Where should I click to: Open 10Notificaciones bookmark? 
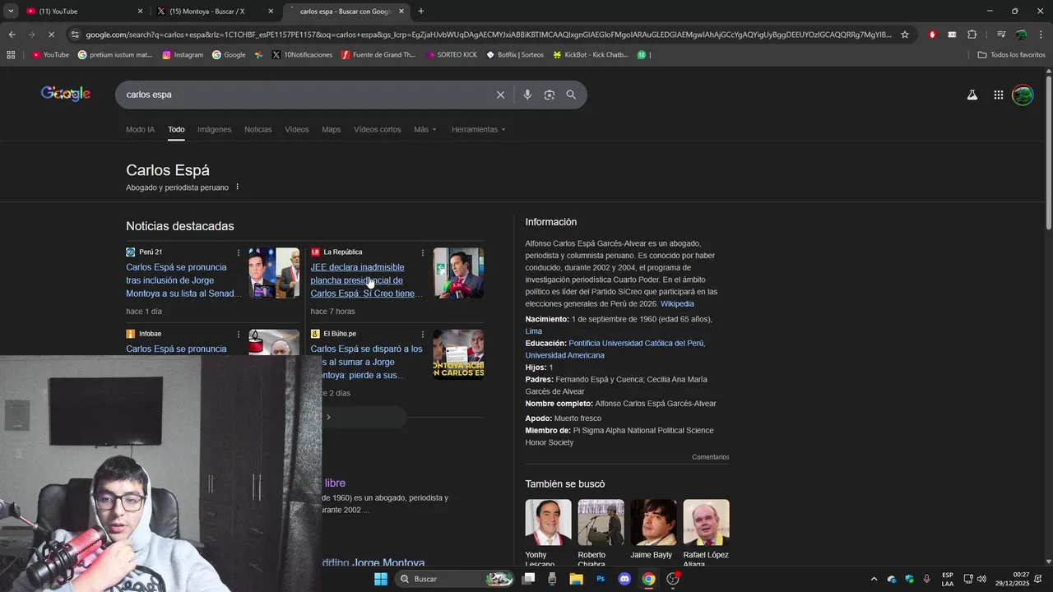[x=302, y=55]
